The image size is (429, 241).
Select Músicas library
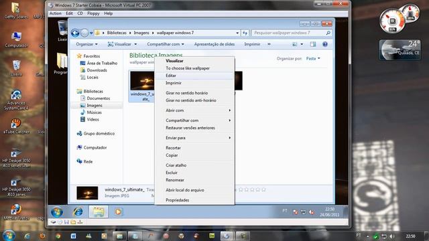point(94,112)
